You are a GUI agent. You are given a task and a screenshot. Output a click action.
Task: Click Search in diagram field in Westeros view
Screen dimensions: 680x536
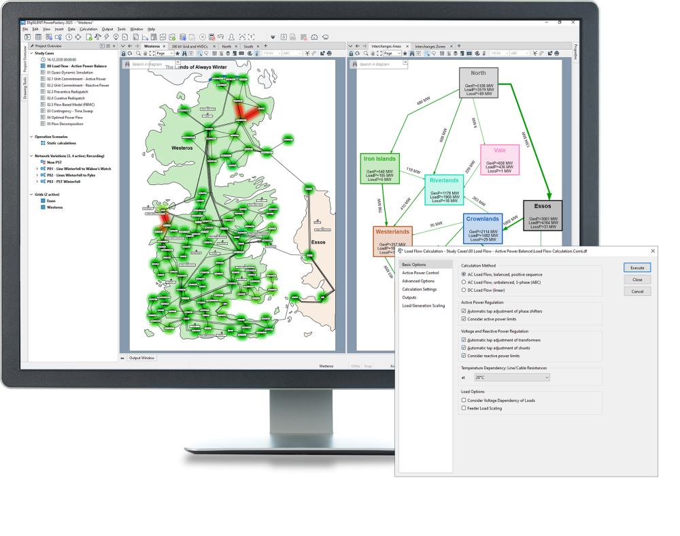[150, 64]
